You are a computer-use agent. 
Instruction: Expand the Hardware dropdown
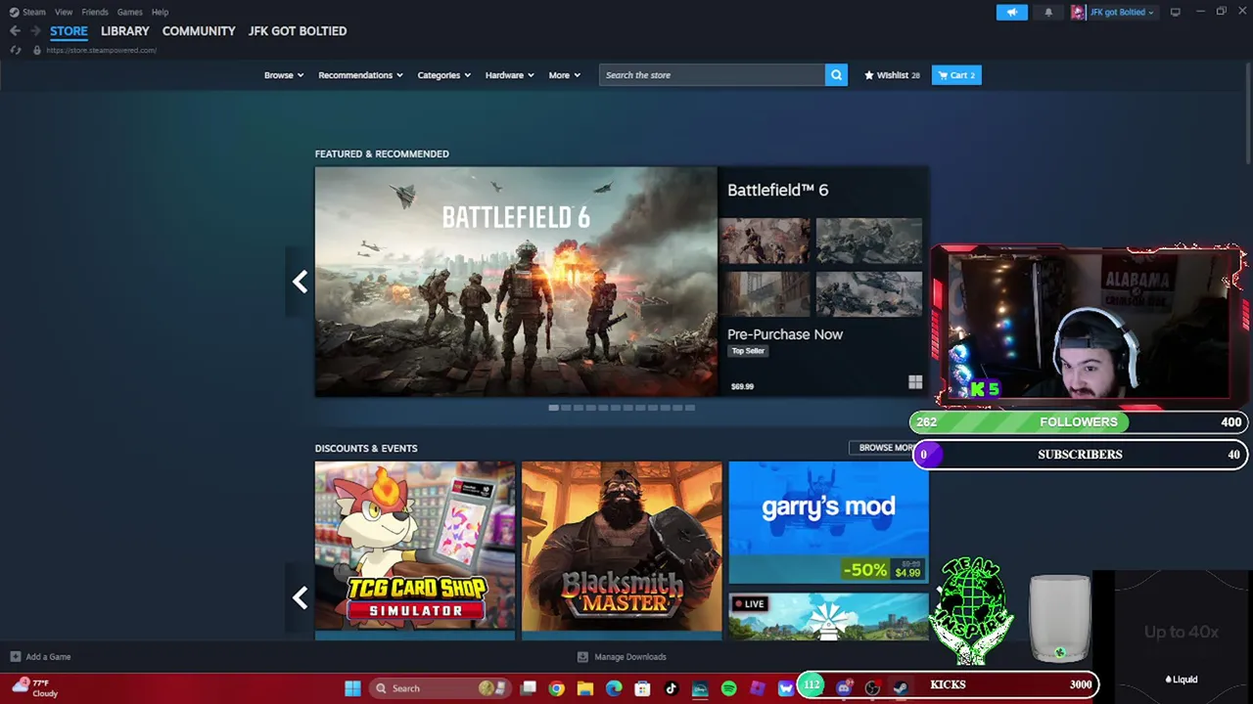coord(510,75)
